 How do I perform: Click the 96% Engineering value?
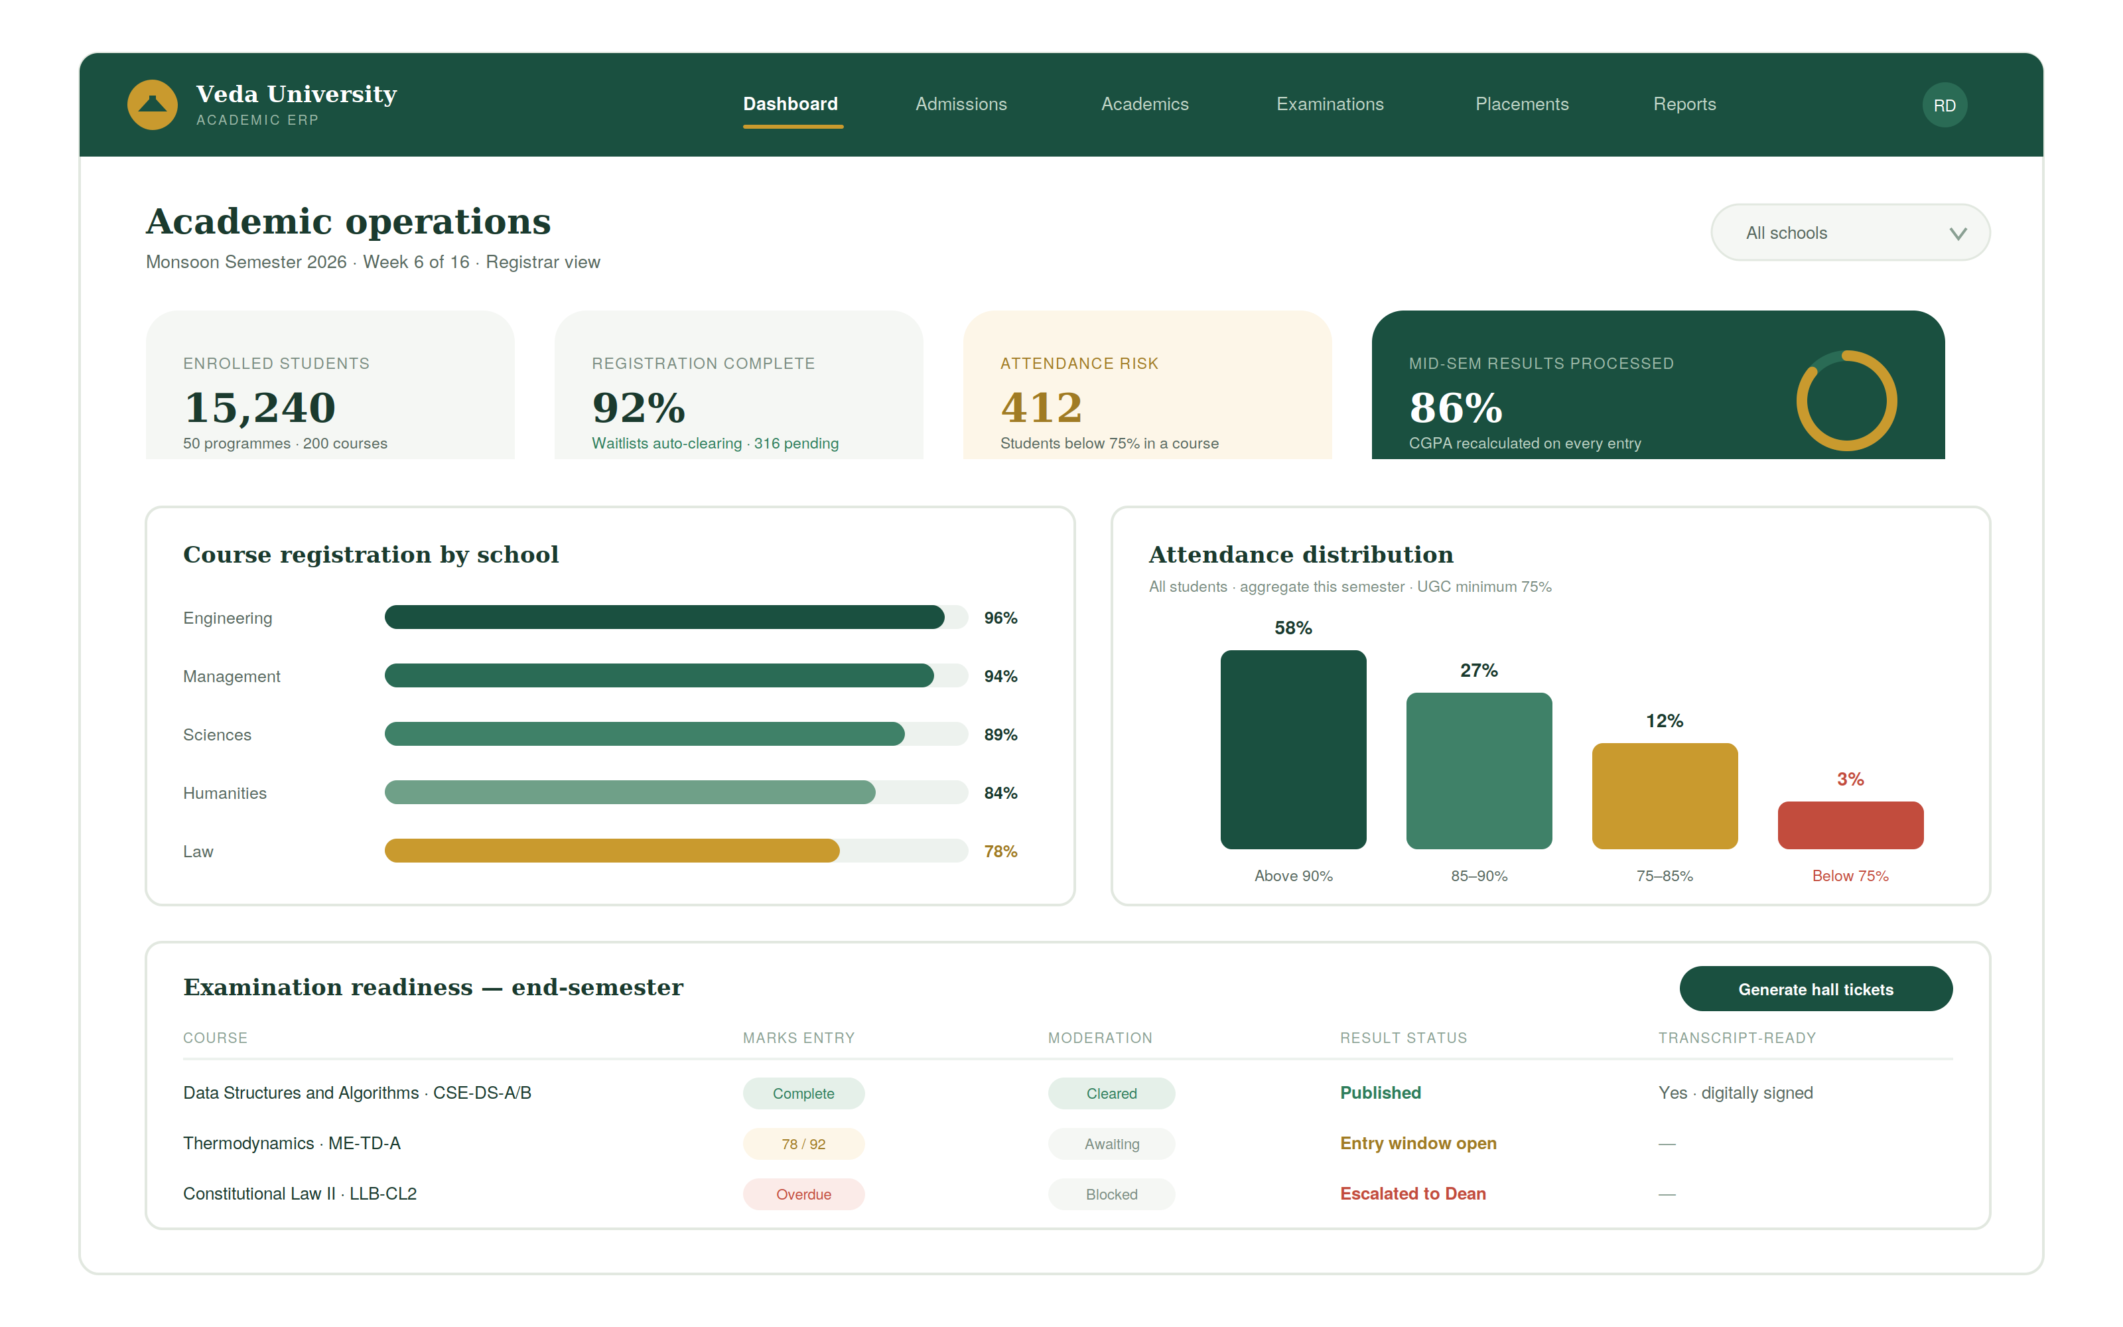pyautogui.click(x=1000, y=618)
